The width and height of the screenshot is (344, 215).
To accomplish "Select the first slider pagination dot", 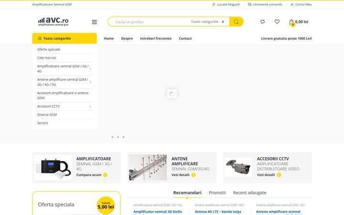I will [x=113, y=137].
